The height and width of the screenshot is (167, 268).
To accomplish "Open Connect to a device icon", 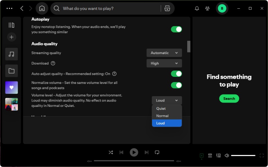I will coord(218,155).
